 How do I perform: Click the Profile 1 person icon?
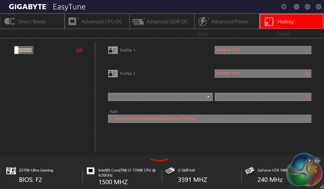pos(113,50)
